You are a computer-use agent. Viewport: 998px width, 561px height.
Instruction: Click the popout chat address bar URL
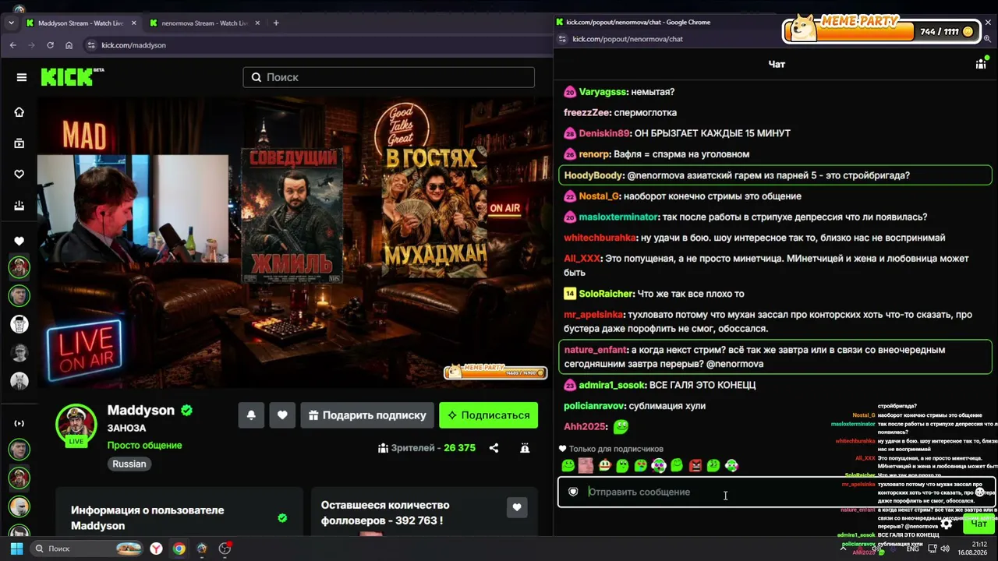click(x=628, y=39)
